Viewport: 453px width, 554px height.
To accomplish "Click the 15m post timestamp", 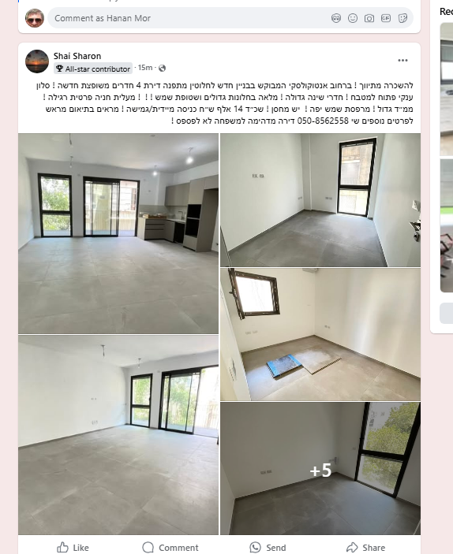I will point(145,68).
